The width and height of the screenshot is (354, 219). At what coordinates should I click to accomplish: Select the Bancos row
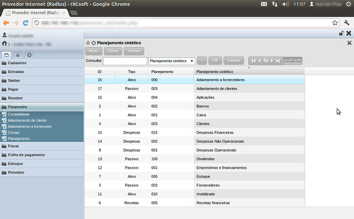(195, 106)
